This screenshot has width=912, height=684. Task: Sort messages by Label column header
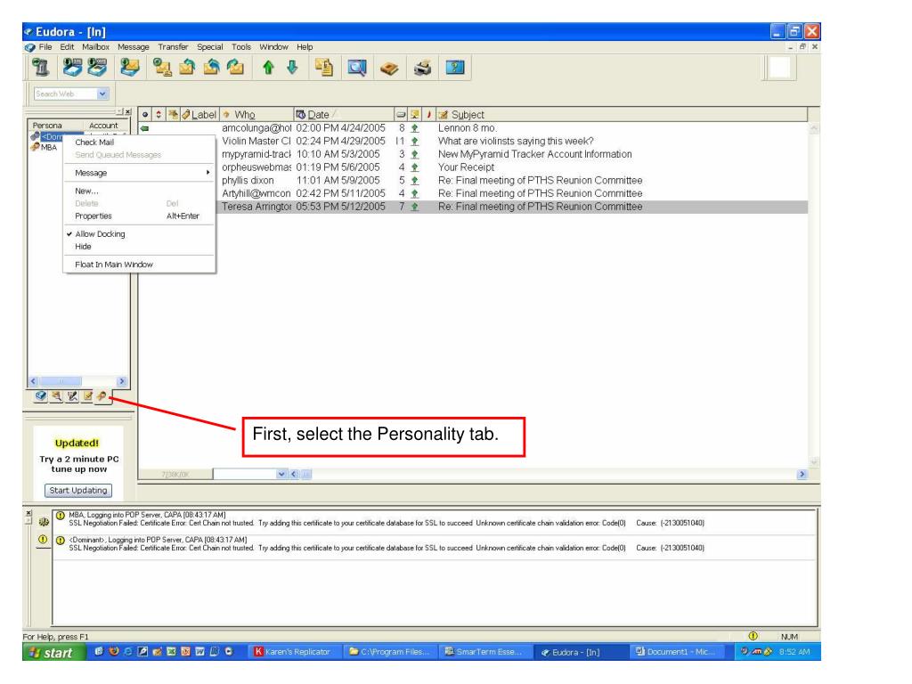pyautogui.click(x=199, y=115)
